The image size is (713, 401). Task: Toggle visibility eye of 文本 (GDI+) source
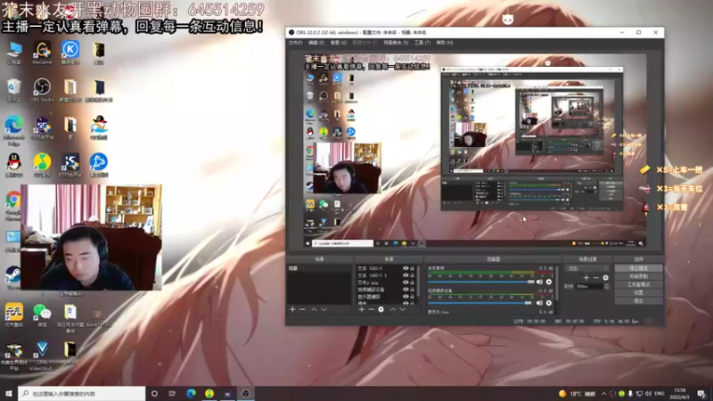tap(406, 268)
